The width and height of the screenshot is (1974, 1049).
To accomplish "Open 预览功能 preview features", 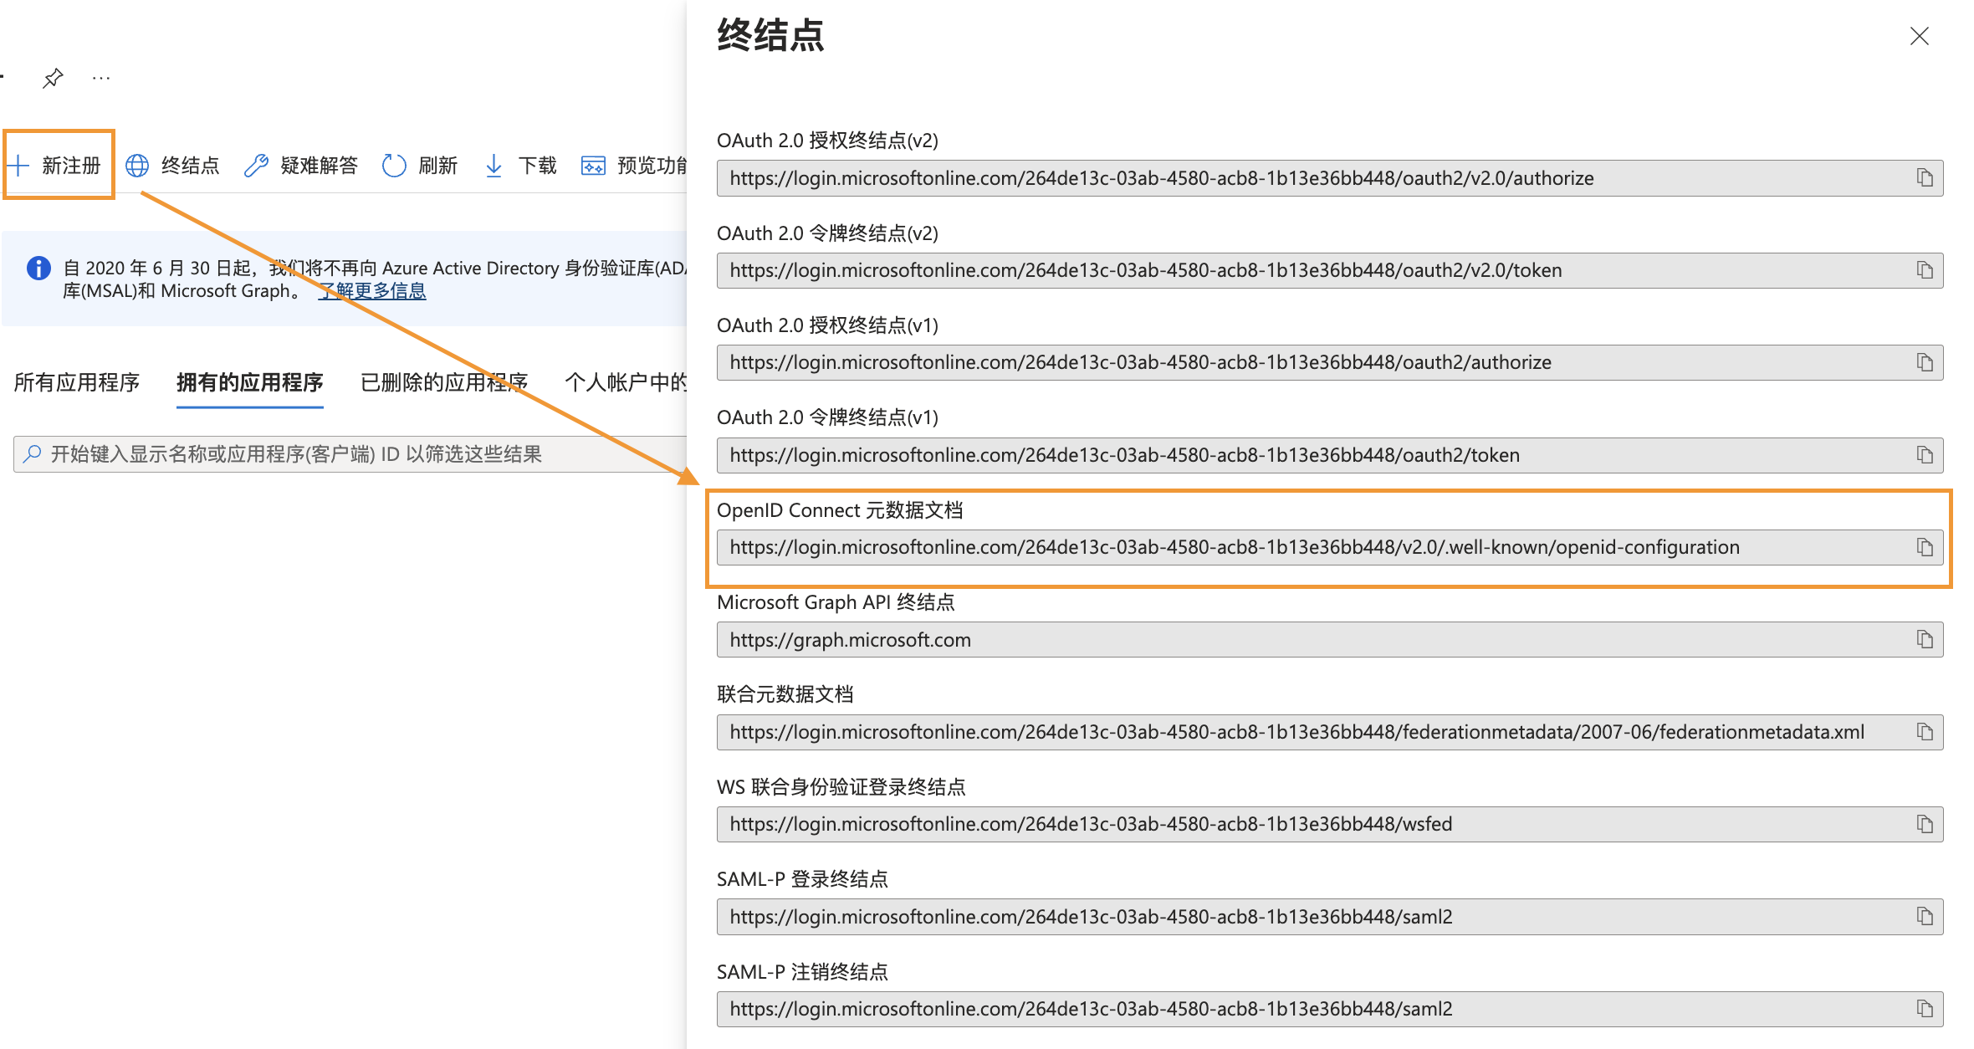I will tap(634, 166).
